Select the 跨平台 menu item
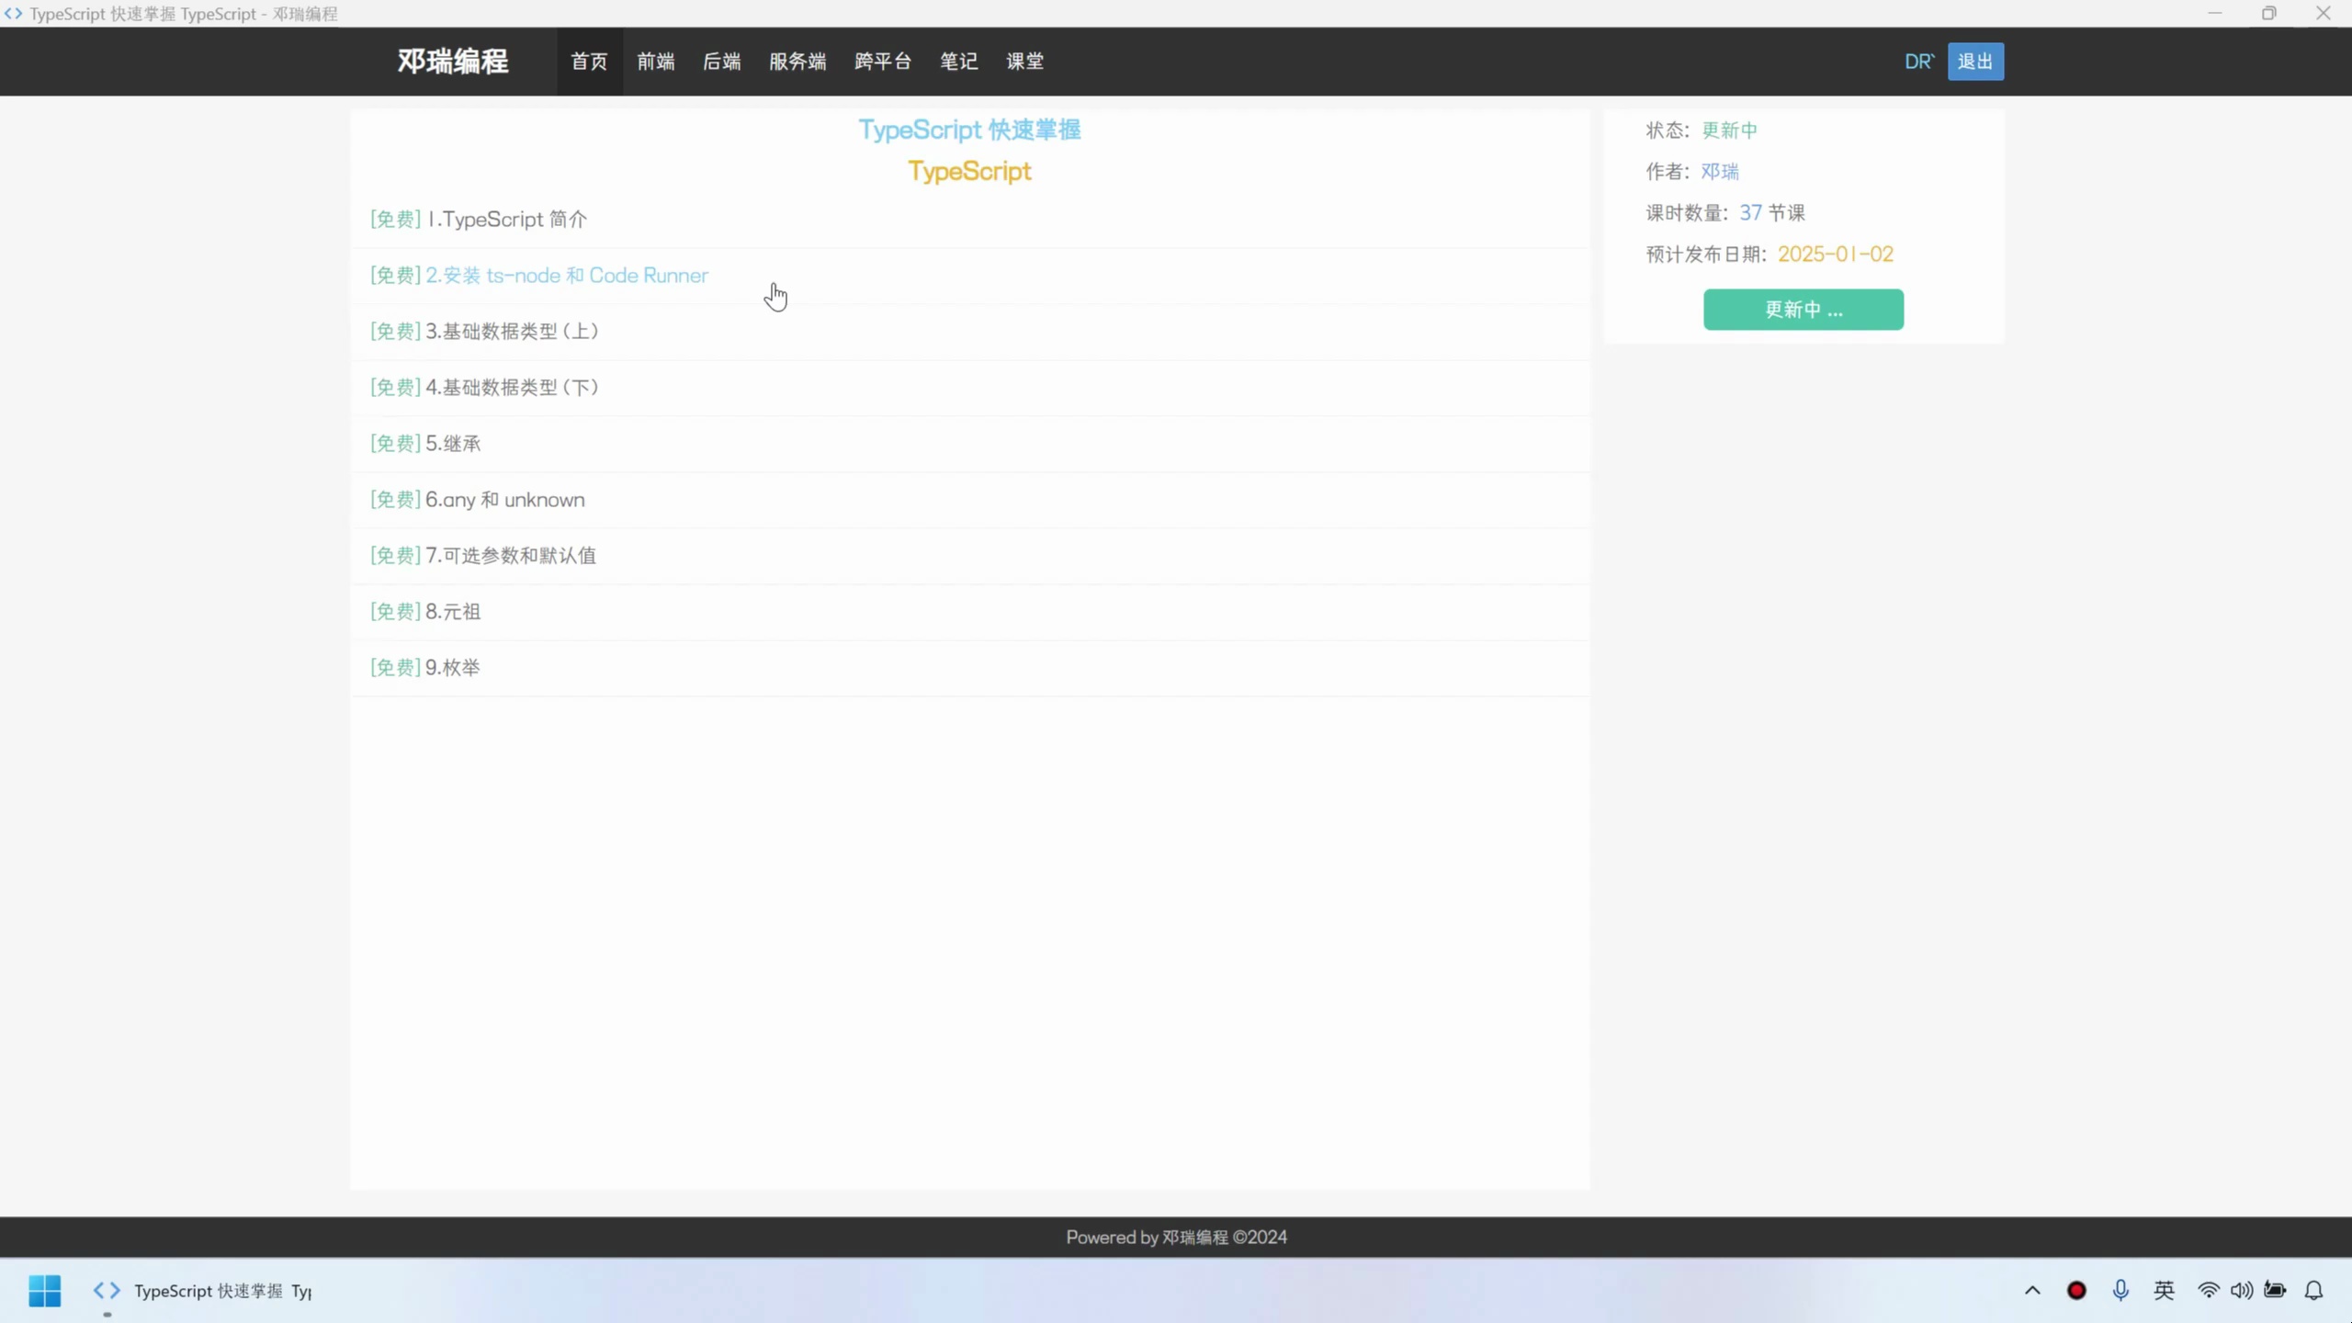 point(883,62)
